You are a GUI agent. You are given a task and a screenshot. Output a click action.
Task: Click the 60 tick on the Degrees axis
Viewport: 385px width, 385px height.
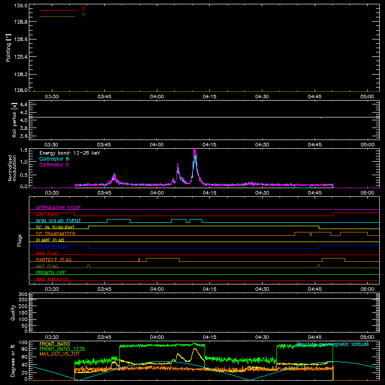(x=25, y=357)
